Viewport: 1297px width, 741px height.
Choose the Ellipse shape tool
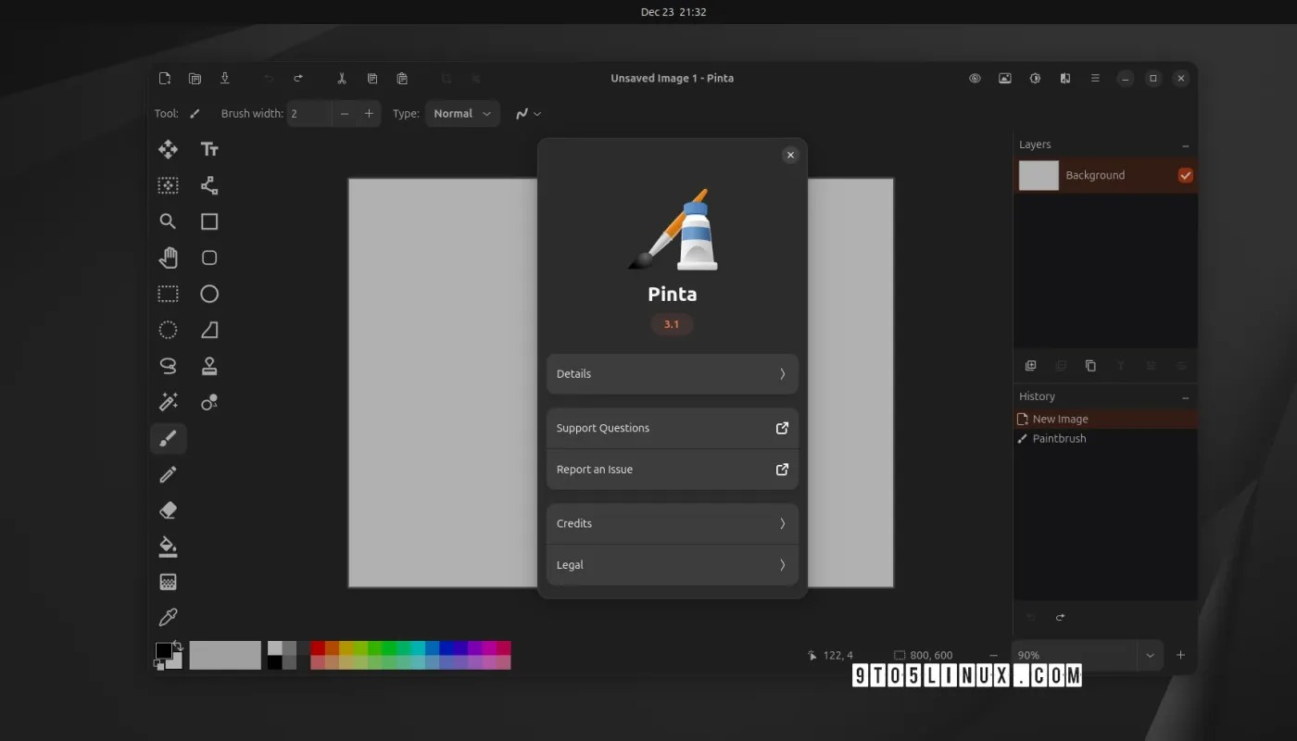pyautogui.click(x=209, y=294)
